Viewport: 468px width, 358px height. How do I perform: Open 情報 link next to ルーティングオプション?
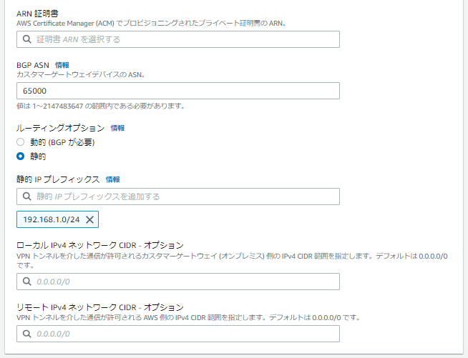coord(117,128)
